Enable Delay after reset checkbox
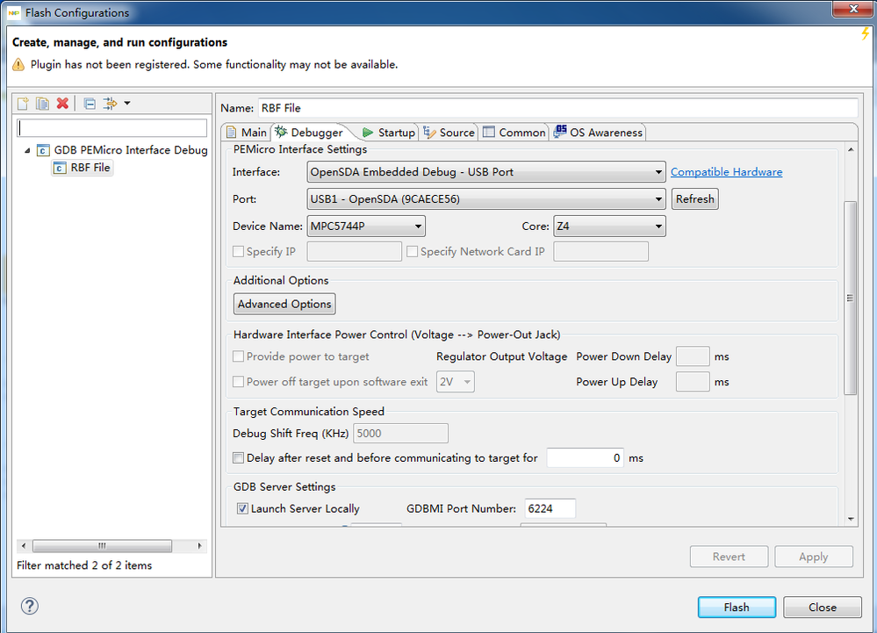The height and width of the screenshot is (633, 877). pos(239,458)
